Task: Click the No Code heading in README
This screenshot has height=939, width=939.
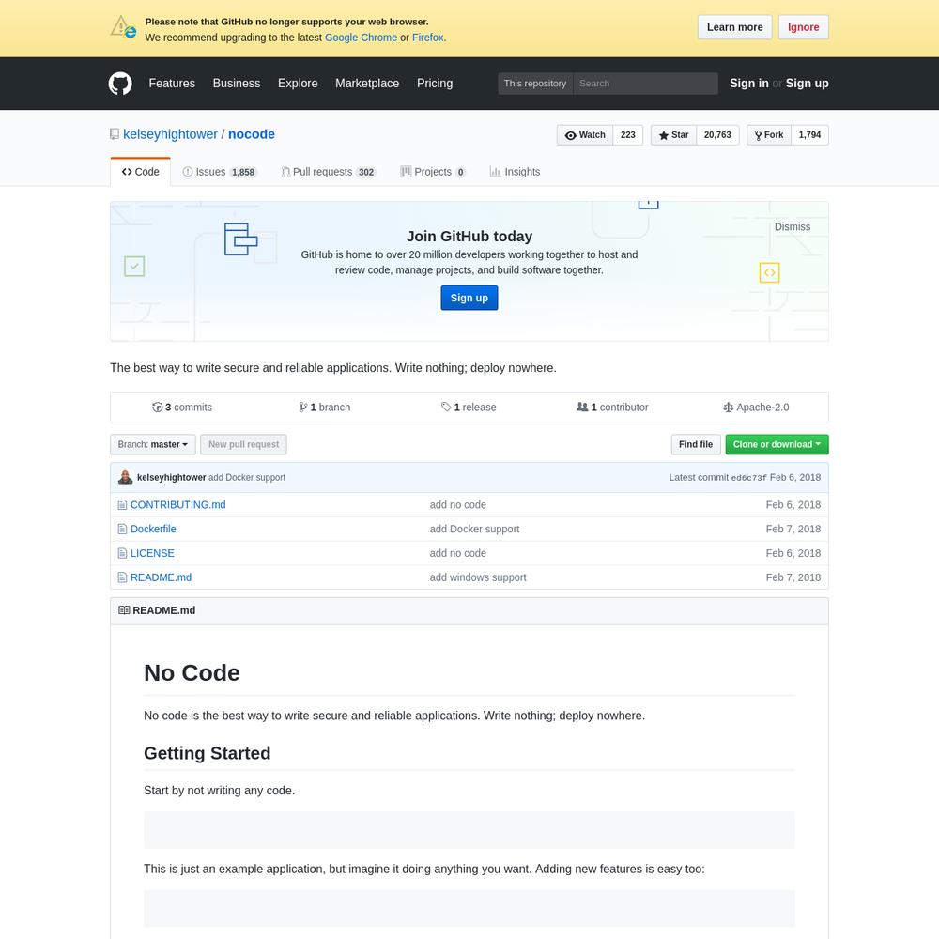Action: click(192, 672)
